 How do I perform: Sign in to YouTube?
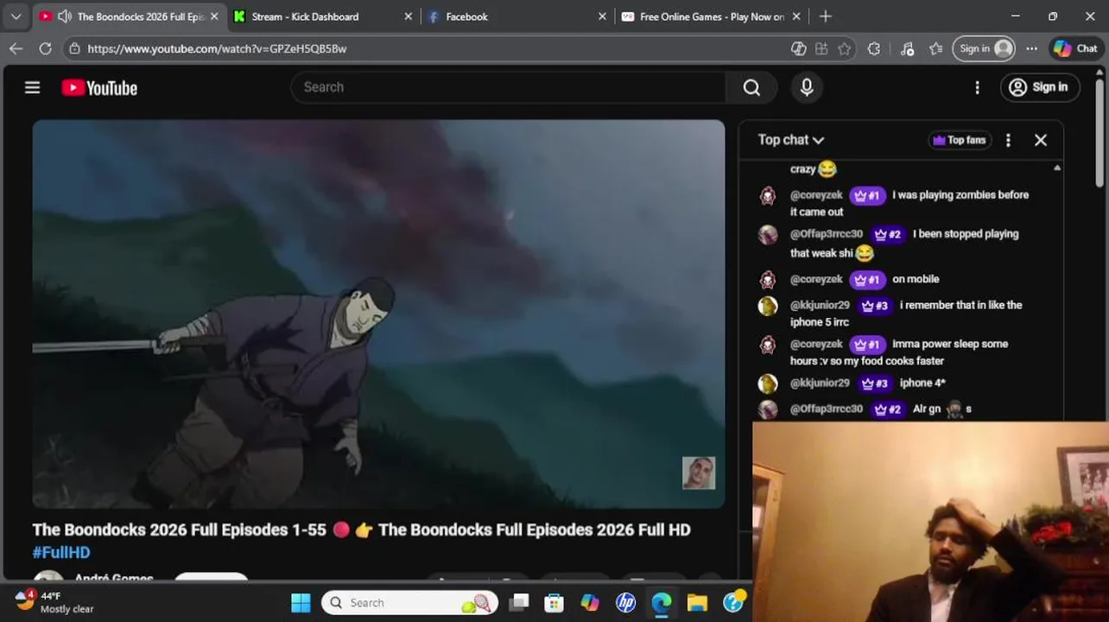(x=1040, y=87)
